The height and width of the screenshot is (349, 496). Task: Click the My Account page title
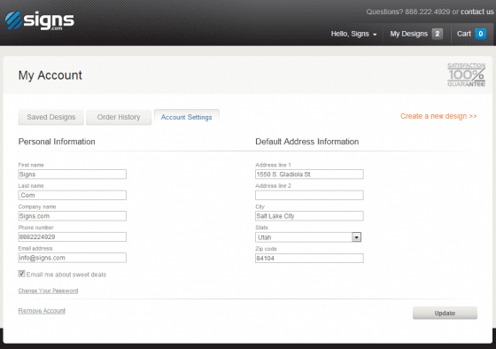[x=50, y=75]
